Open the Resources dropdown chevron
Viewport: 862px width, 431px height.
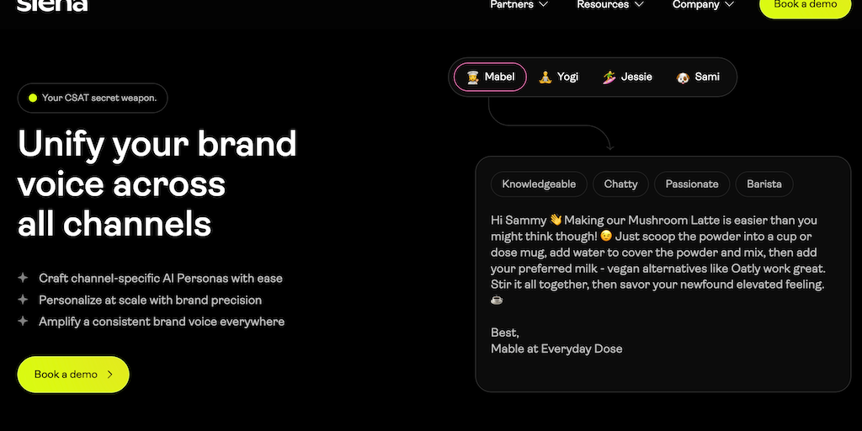coord(639,5)
